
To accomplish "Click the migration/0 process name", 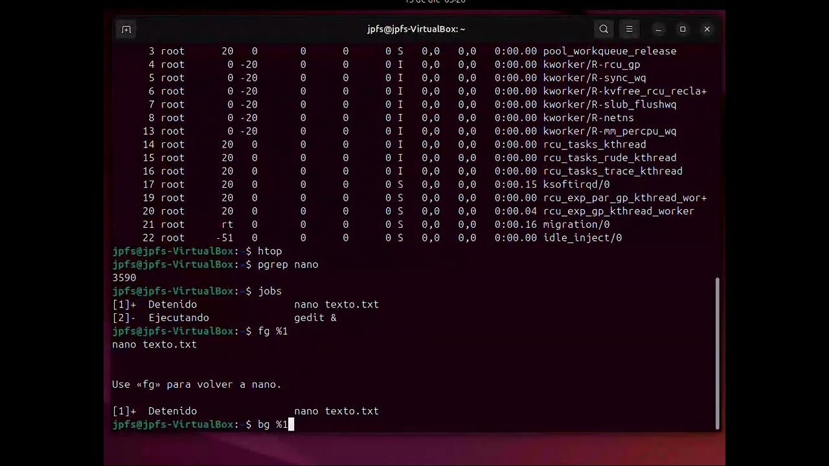I will [x=576, y=225].
